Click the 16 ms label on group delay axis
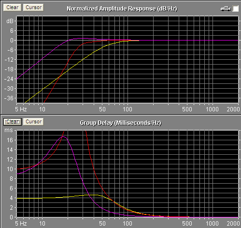The width and height of the screenshot is (241, 228). click(x=10, y=140)
